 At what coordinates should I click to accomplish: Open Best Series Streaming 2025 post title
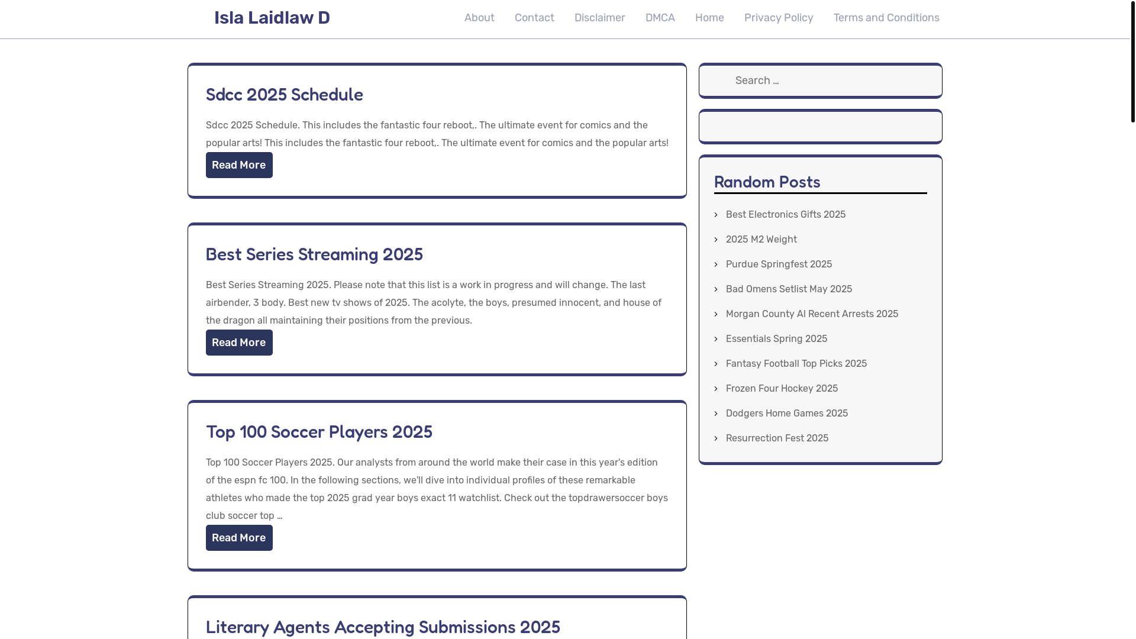click(x=314, y=254)
